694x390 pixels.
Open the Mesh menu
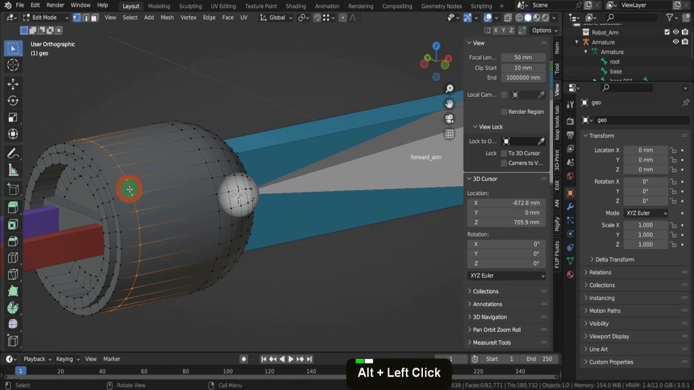pyautogui.click(x=167, y=18)
